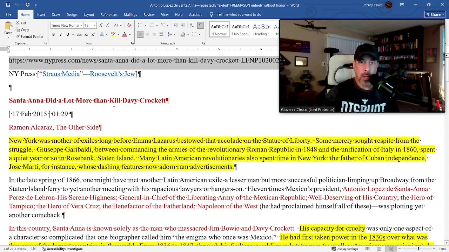The image size is (449, 252).
Task: Follow the Straus Media hyperlink
Action: coord(61,74)
